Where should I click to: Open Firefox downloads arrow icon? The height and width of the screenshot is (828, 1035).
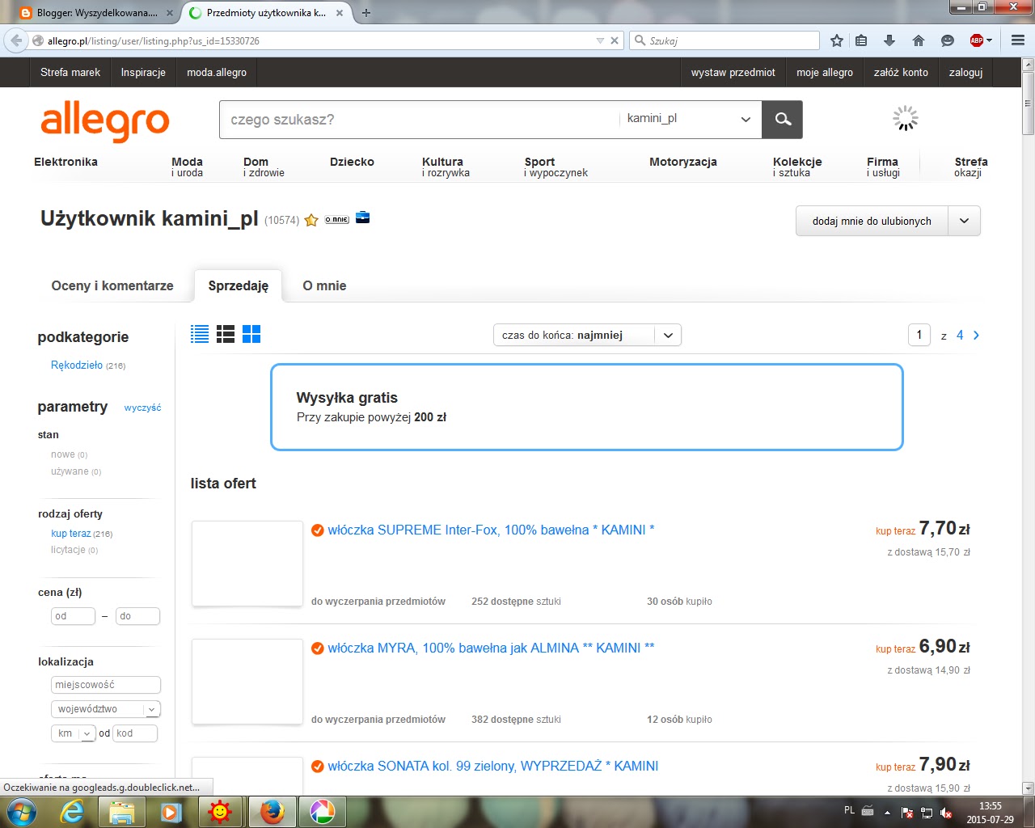tap(889, 40)
